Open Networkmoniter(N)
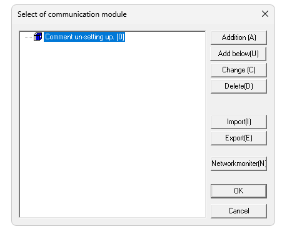 pos(239,163)
